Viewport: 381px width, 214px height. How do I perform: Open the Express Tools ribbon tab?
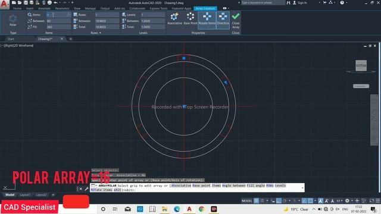point(158,8)
